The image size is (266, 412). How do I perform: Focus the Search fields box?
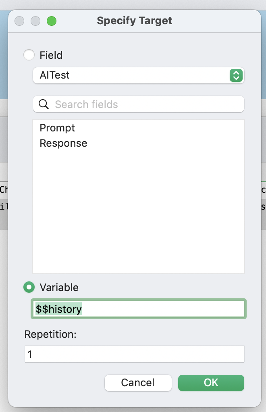pos(138,104)
